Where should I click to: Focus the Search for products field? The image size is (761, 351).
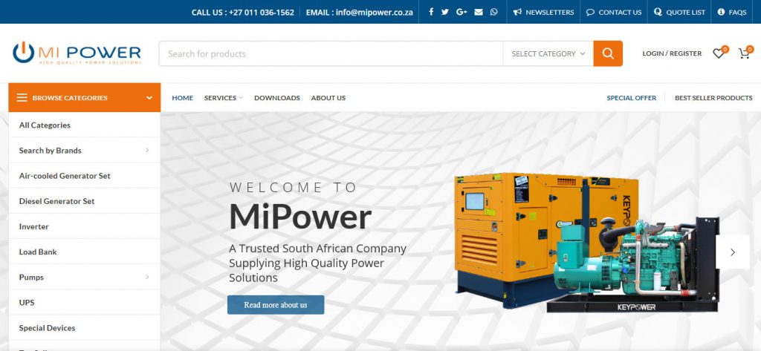[x=331, y=53]
